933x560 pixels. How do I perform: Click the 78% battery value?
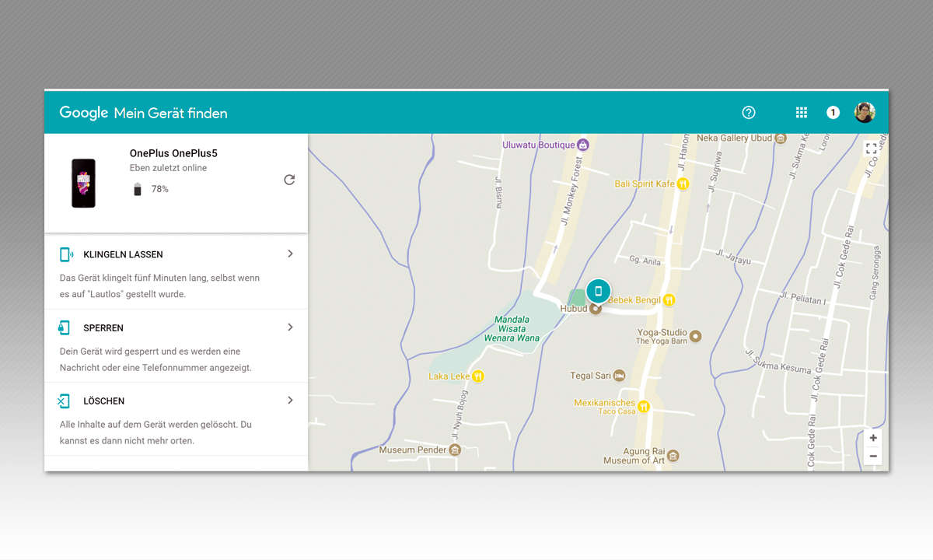click(159, 189)
